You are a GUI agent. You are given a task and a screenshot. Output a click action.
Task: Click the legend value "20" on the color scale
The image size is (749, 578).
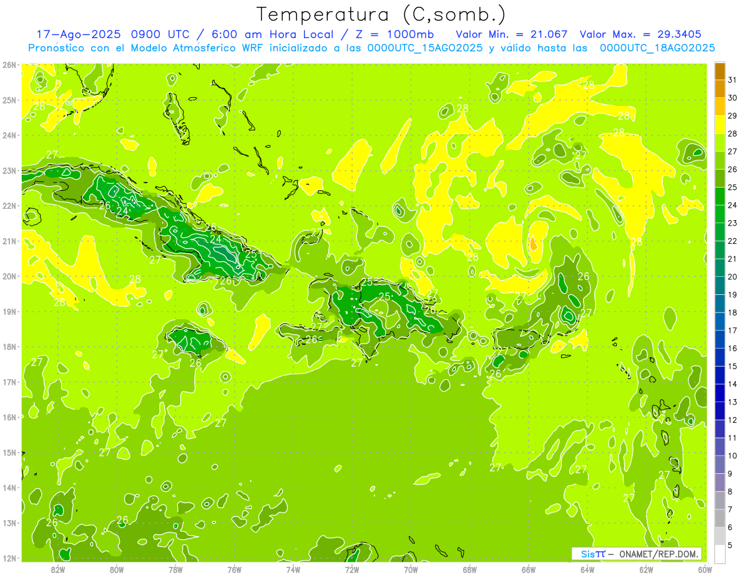[733, 277]
